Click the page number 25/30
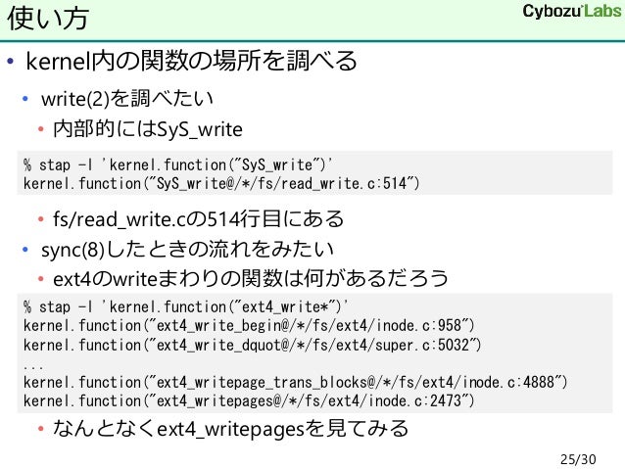Screen dimensions: 625x469 tap(578, 459)
